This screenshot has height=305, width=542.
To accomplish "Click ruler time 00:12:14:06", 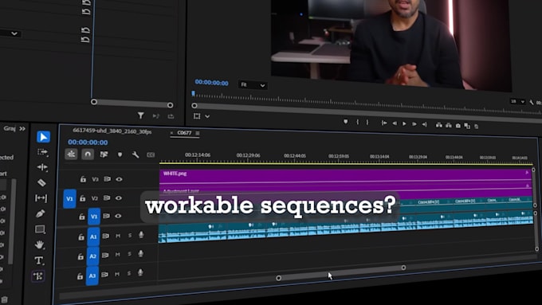I will (x=198, y=154).
